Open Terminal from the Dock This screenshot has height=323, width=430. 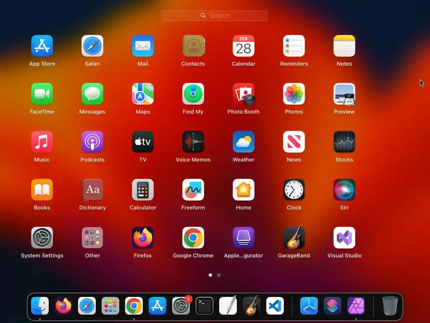coord(205,306)
